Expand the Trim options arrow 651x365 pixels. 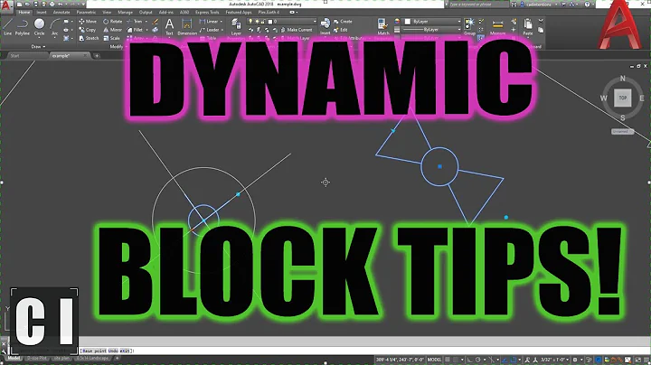click(x=146, y=21)
